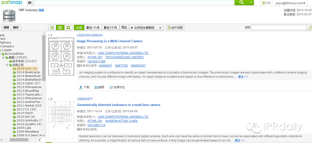
Task: Click the folder icon of 2014:BookLamp
Action: [14, 72]
